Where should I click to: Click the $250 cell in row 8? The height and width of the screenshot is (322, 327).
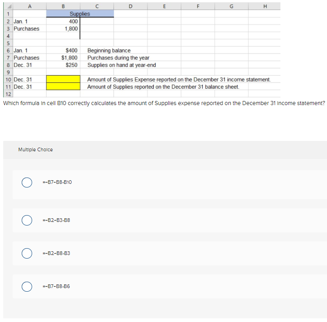(x=63, y=65)
